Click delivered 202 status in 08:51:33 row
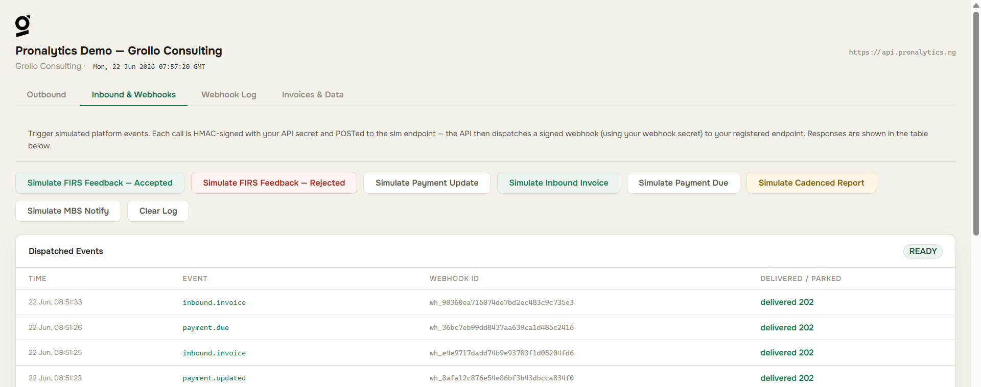This screenshot has width=981, height=387. click(787, 302)
